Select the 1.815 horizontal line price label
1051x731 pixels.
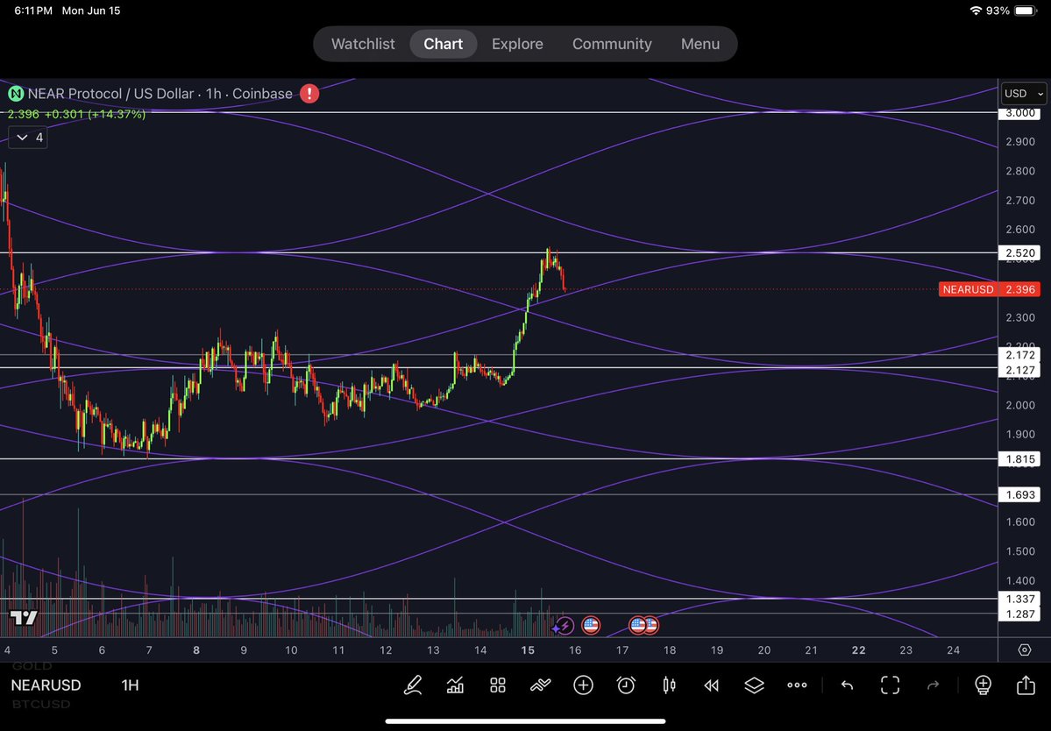click(x=1019, y=459)
